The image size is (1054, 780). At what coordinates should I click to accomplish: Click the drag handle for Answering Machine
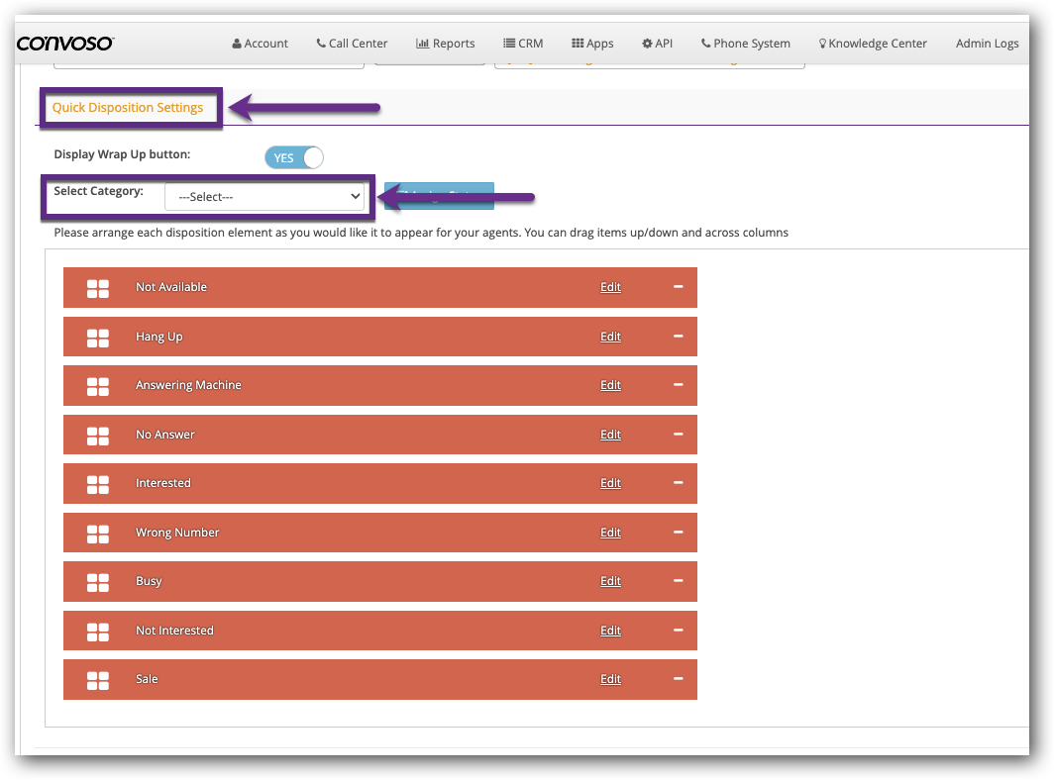[97, 386]
